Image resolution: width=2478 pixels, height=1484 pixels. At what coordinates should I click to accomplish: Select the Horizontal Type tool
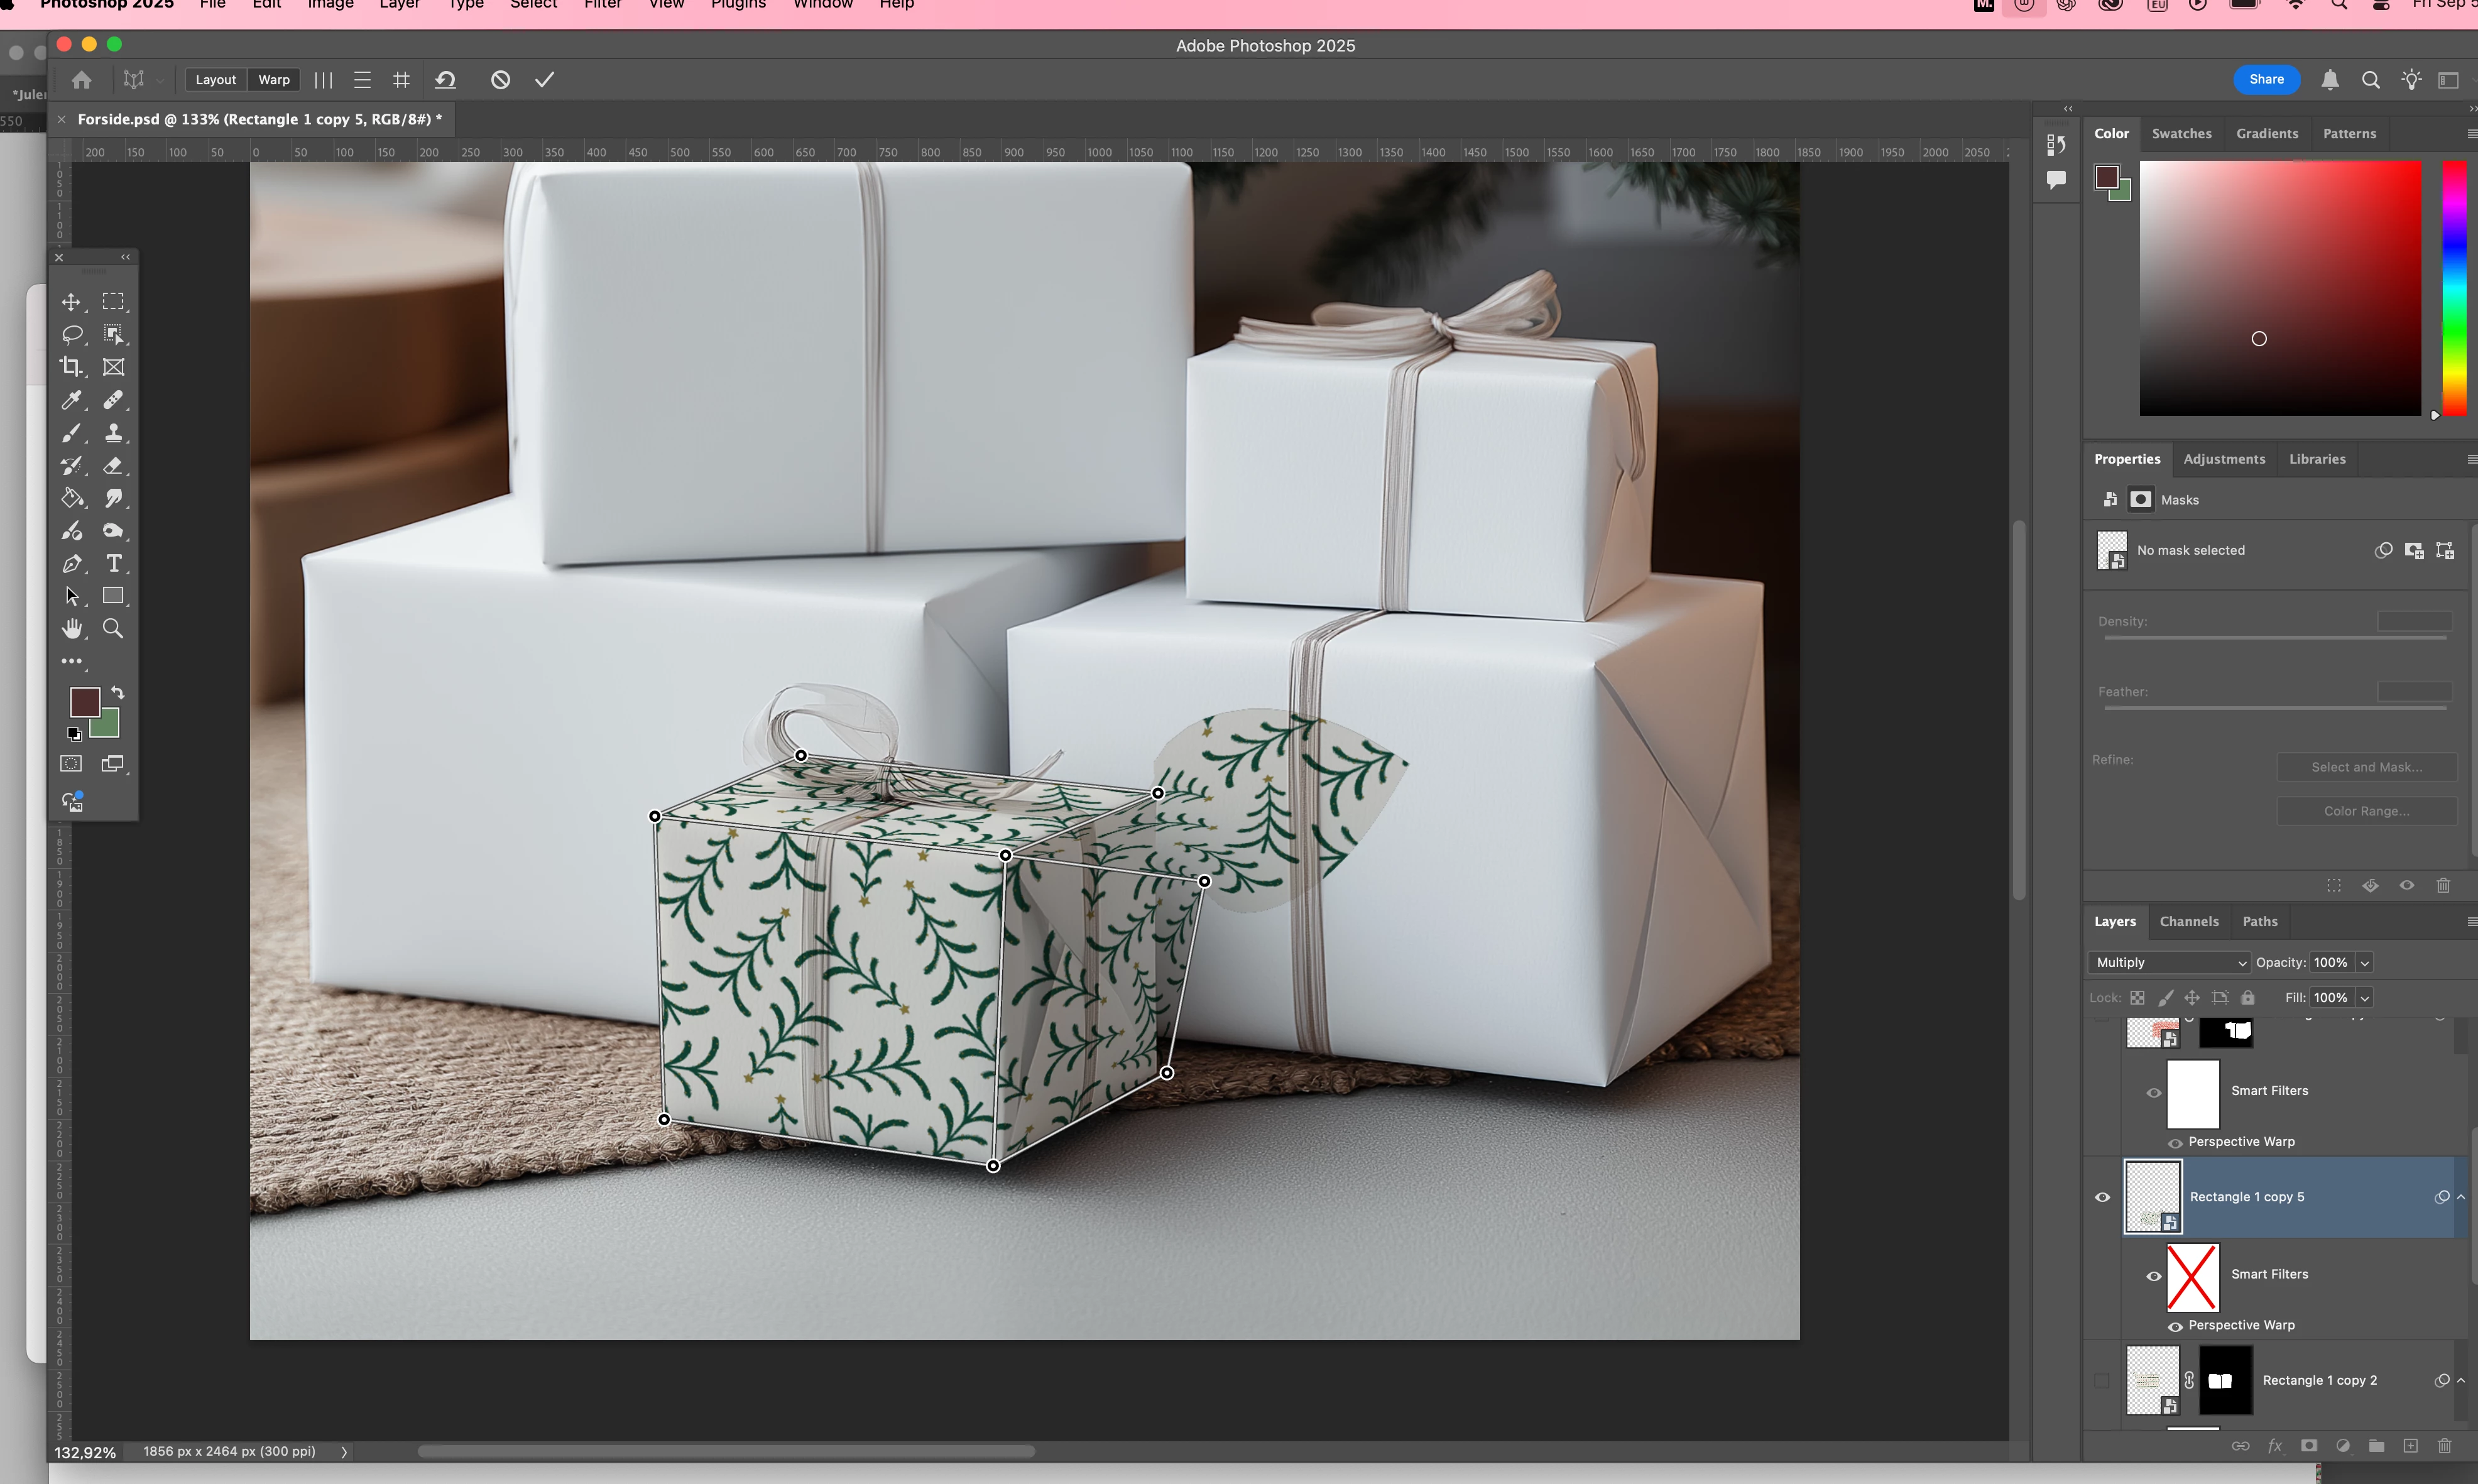point(113,563)
